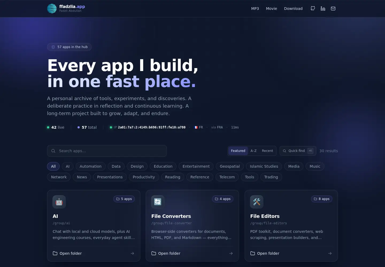The image size is (385, 267).
Task: Open the MP3 nav link
Action: click(x=255, y=9)
